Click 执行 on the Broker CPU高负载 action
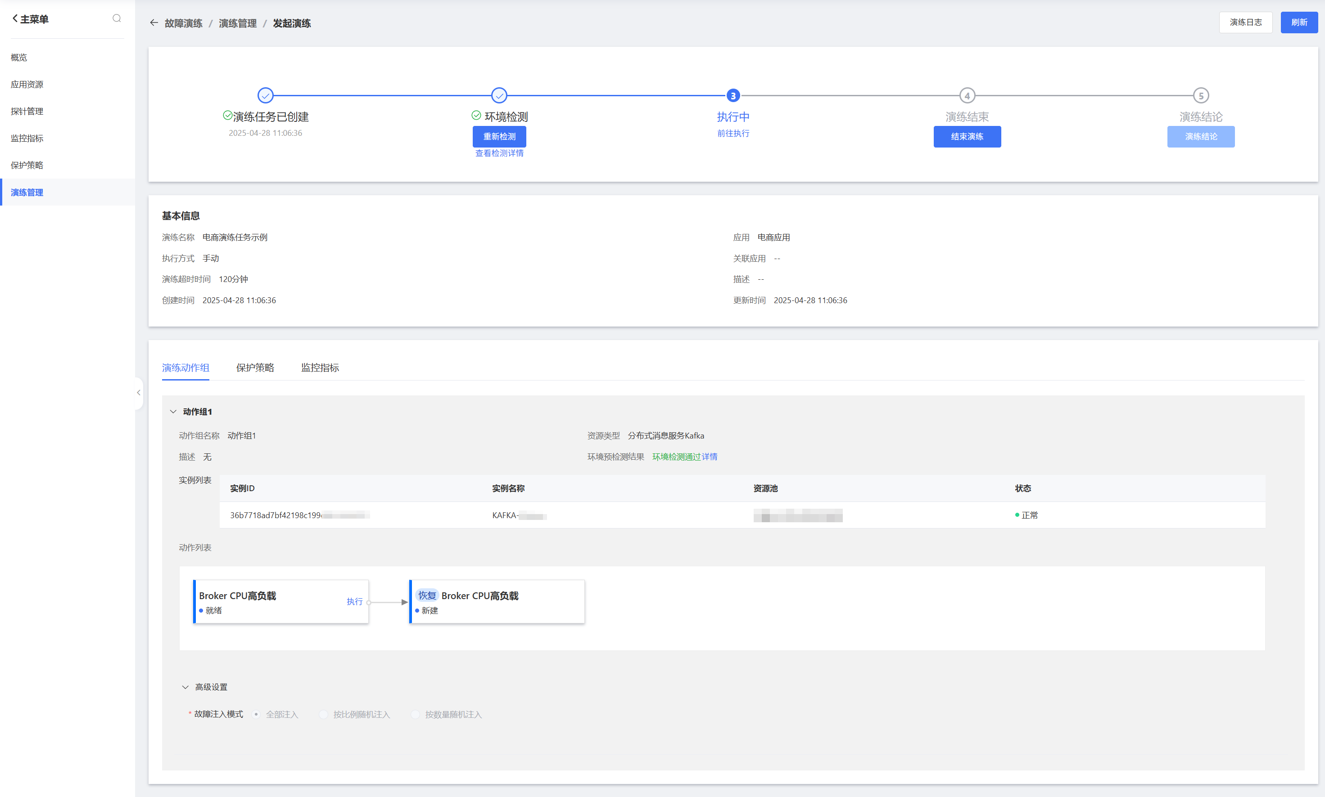1325x797 pixels. (354, 601)
